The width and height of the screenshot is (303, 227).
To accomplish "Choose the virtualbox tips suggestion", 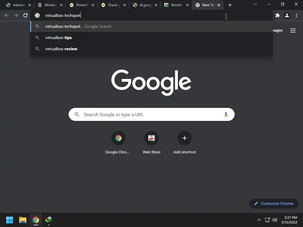I will (151, 38).
